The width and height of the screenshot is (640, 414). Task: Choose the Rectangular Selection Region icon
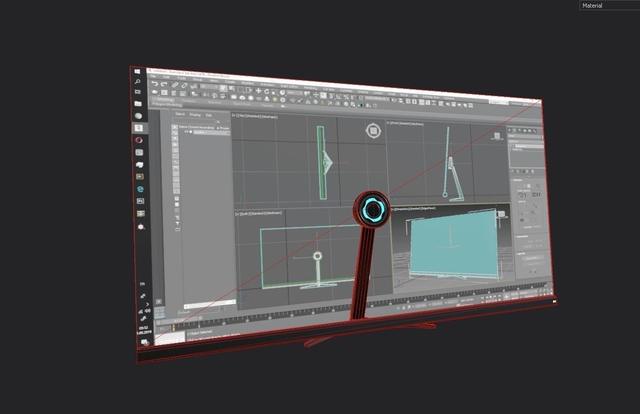240,90
